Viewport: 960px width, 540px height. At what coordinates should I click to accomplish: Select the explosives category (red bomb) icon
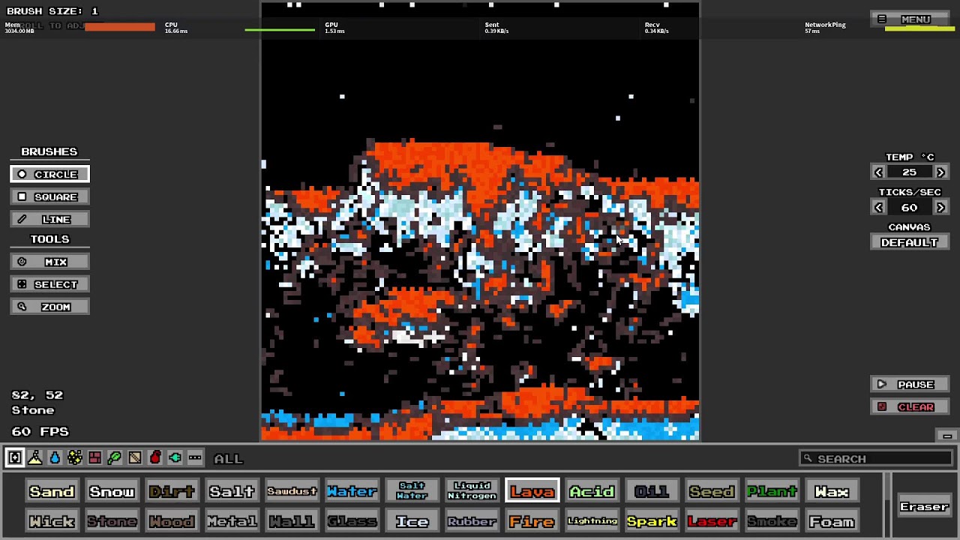tap(155, 457)
